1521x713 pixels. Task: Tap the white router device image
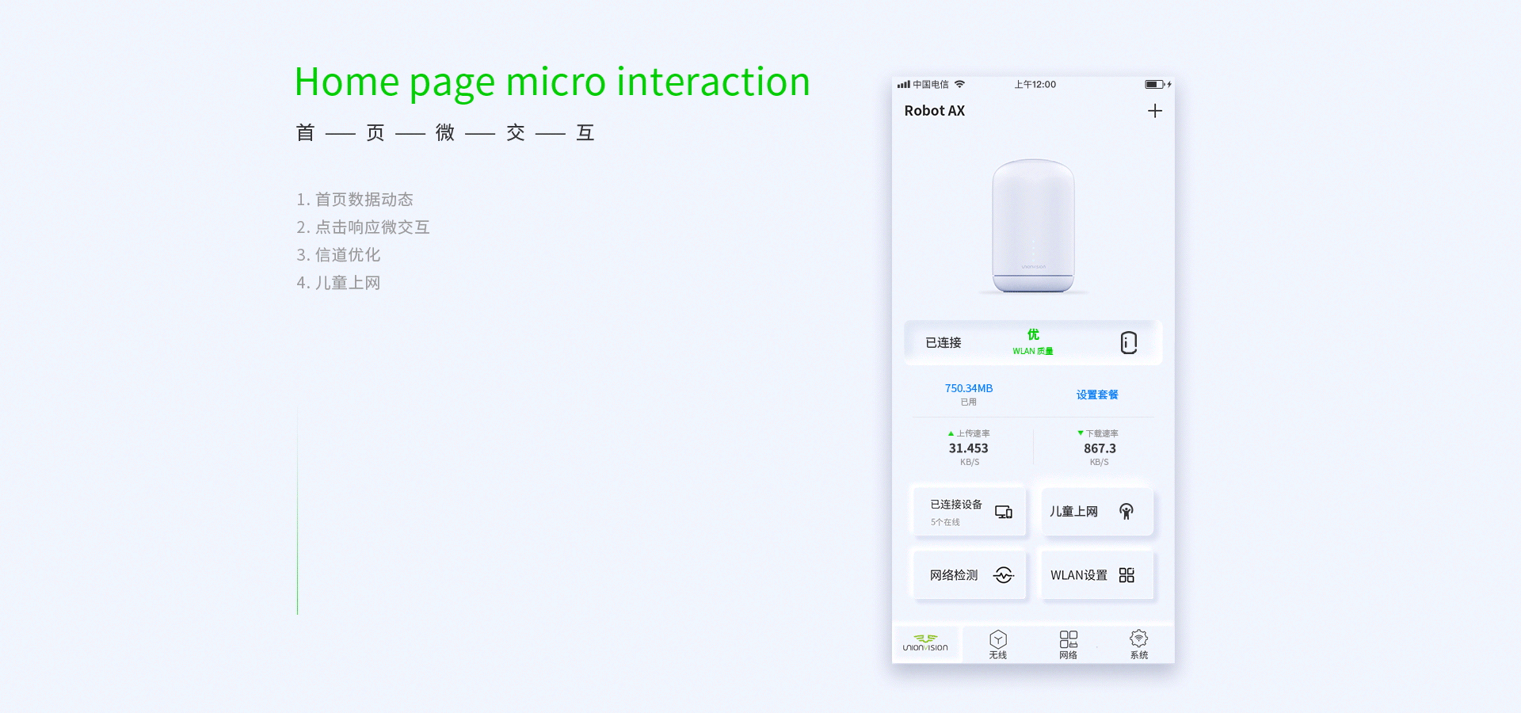[x=1034, y=226]
